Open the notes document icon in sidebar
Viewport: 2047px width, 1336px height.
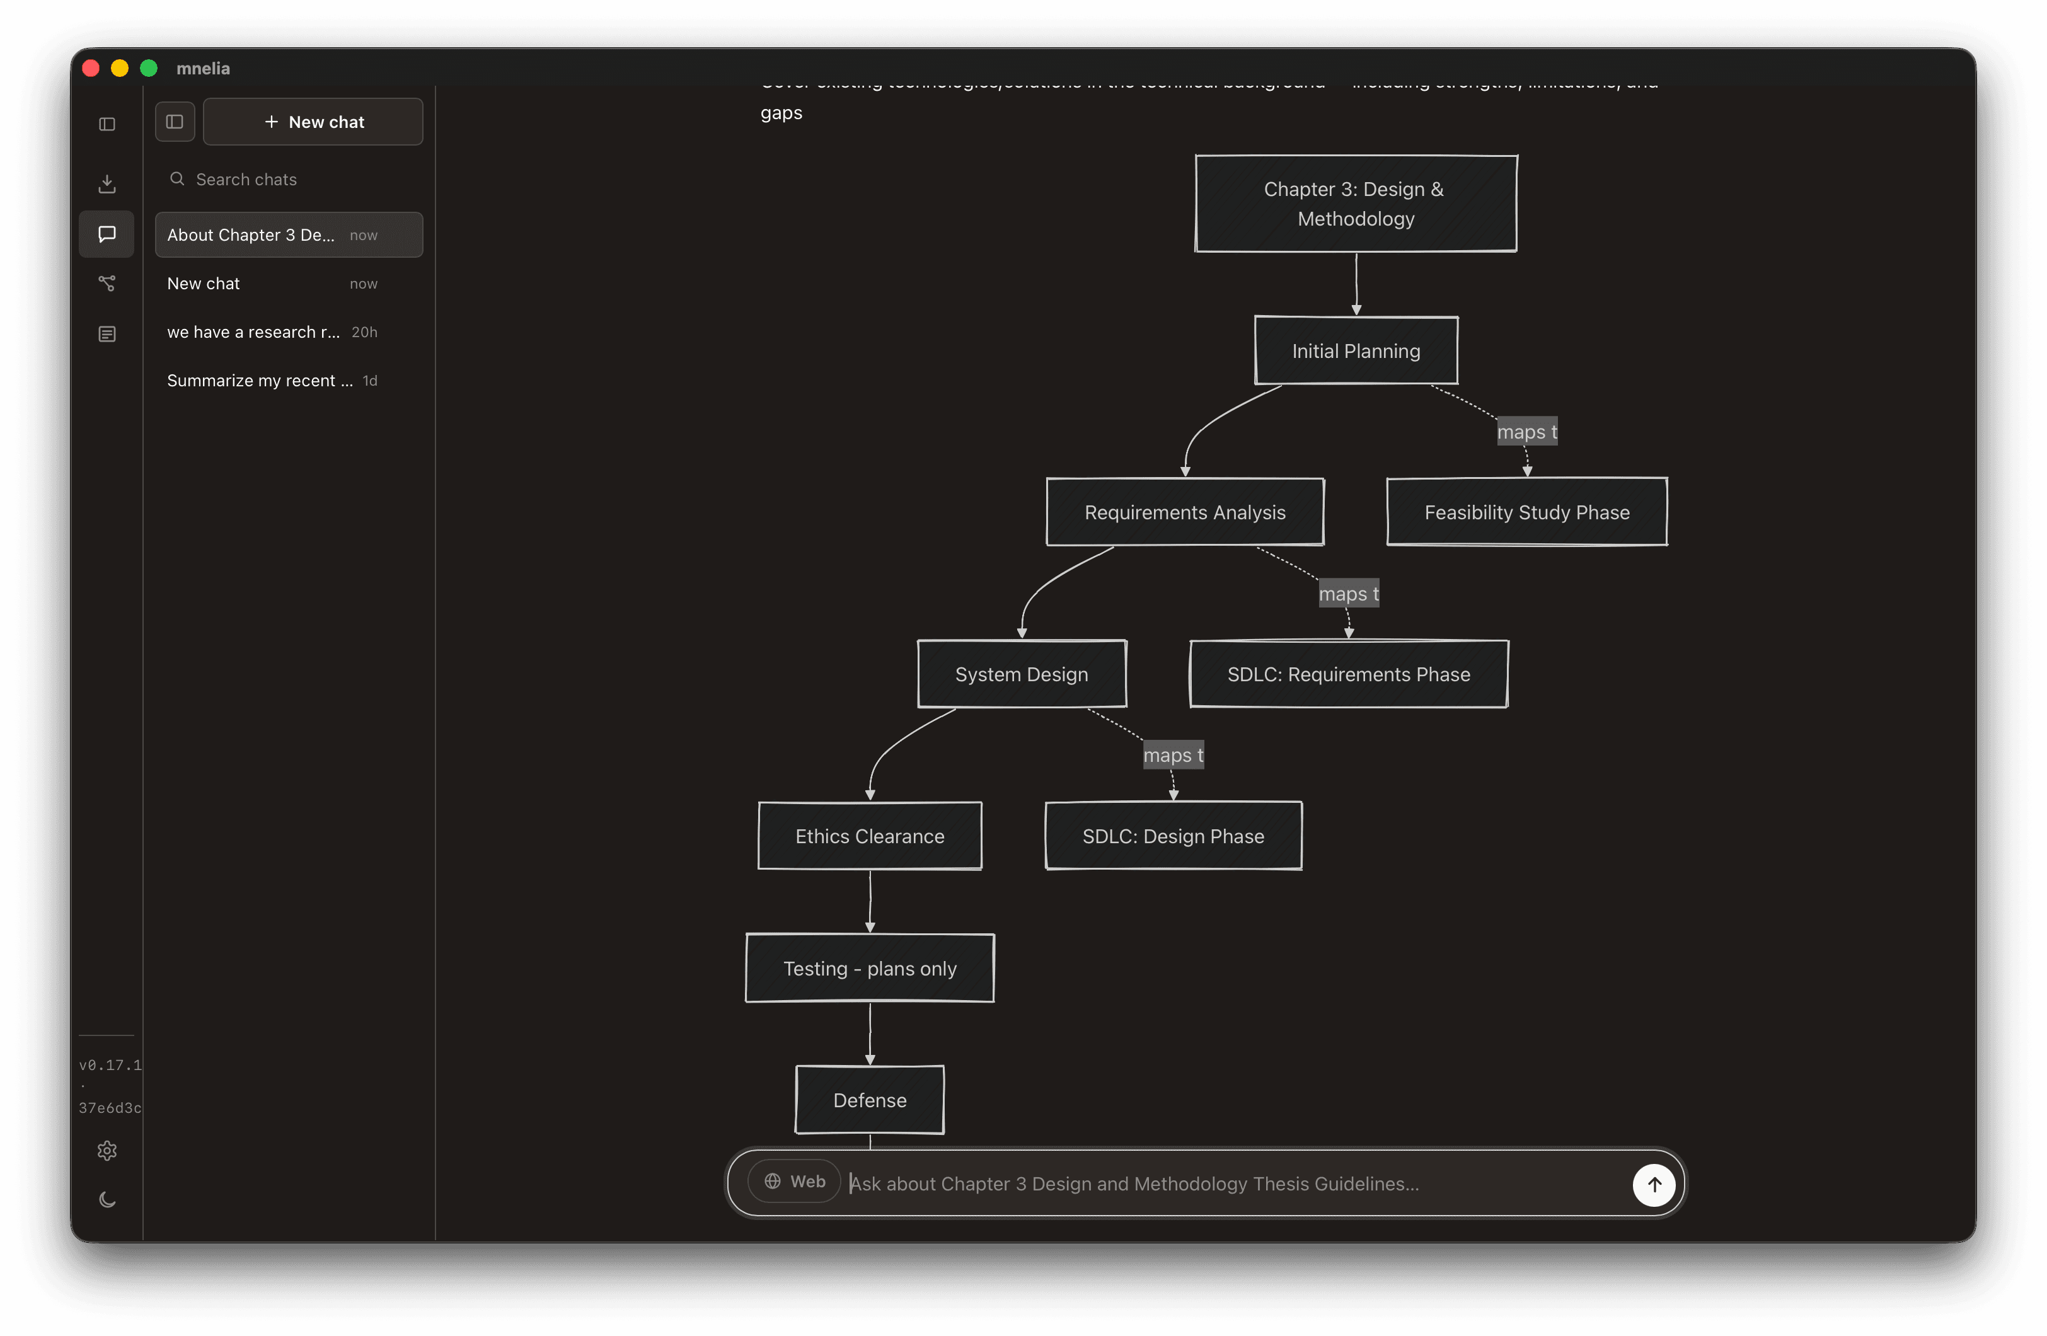point(107,334)
